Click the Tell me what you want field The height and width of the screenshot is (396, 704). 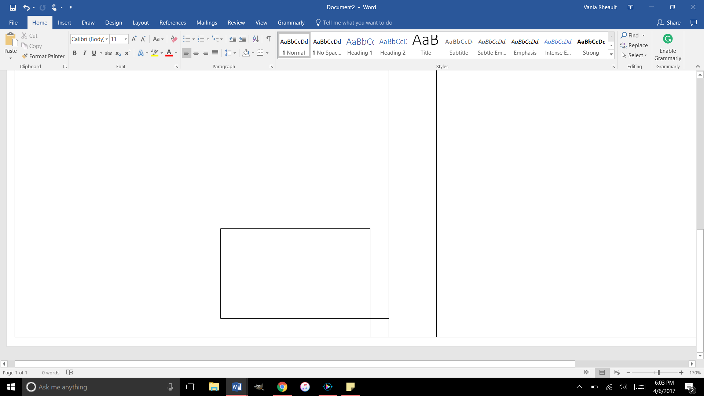pyautogui.click(x=354, y=23)
